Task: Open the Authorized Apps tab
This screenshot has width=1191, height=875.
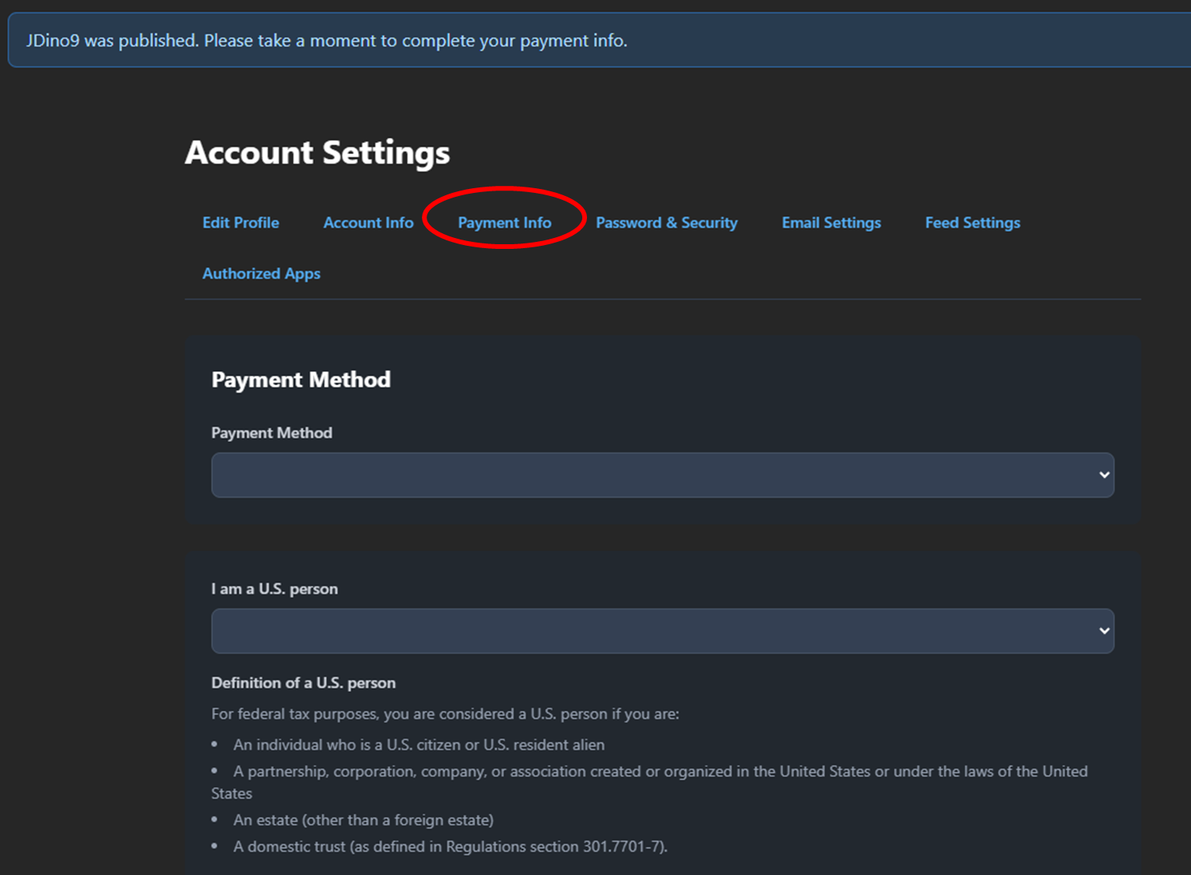Action: pos(262,274)
